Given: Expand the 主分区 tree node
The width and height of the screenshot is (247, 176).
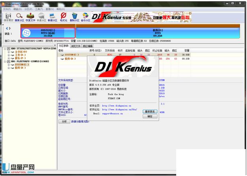Looking at the screenshot, I should click(9, 52).
